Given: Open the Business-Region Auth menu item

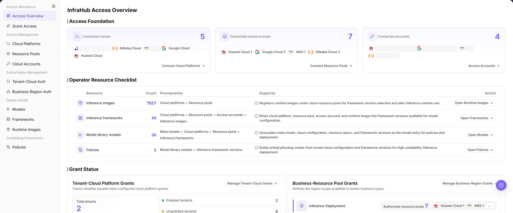Looking at the screenshot, I should (x=30, y=92).
